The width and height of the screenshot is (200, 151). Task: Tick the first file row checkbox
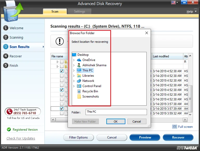tap(62, 62)
